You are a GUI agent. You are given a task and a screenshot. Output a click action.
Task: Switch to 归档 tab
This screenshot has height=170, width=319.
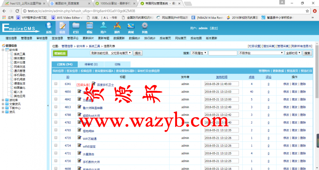click(117, 64)
